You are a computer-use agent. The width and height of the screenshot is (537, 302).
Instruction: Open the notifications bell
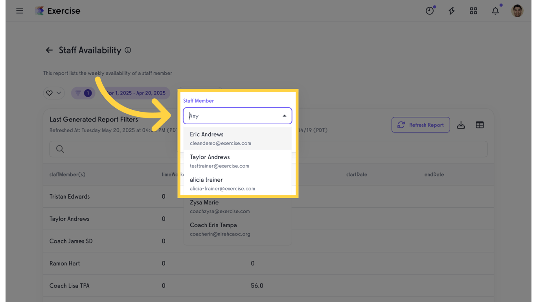pos(495,11)
